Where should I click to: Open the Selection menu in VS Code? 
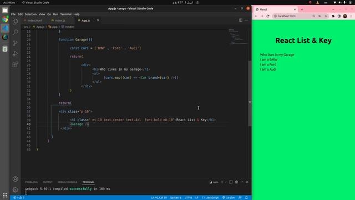[31, 14]
